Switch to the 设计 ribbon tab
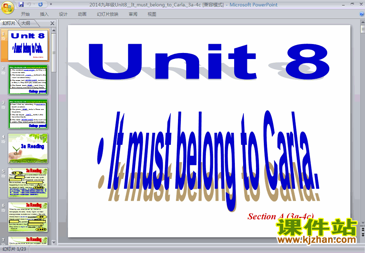Image resolution: width=365 pixels, height=253 pixels. [x=63, y=14]
